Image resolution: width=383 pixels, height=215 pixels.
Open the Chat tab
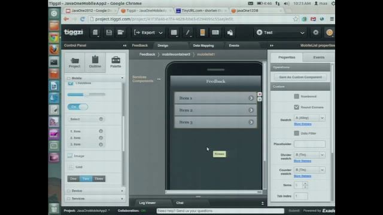point(180,203)
